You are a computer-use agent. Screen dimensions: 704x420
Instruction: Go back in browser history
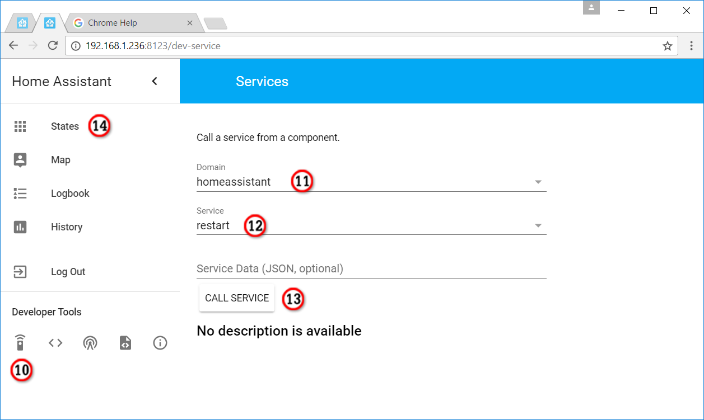(13, 46)
